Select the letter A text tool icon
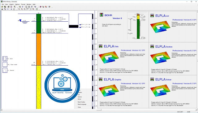The image size is (198, 113). coord(11,9)
